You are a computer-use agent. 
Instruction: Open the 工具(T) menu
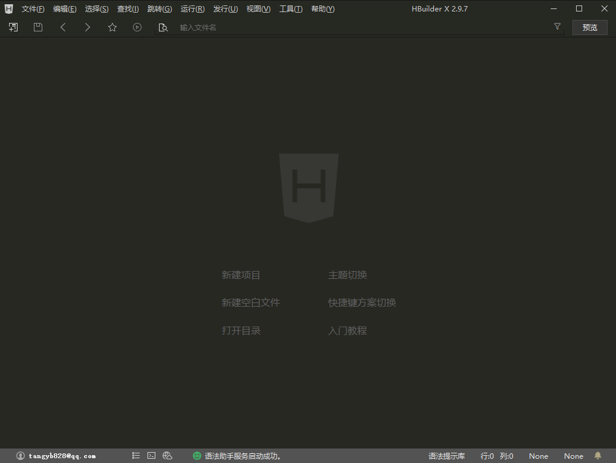click(291, 8)
